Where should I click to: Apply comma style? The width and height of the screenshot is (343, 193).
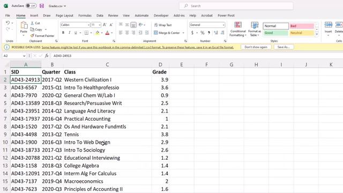point(209,33)
